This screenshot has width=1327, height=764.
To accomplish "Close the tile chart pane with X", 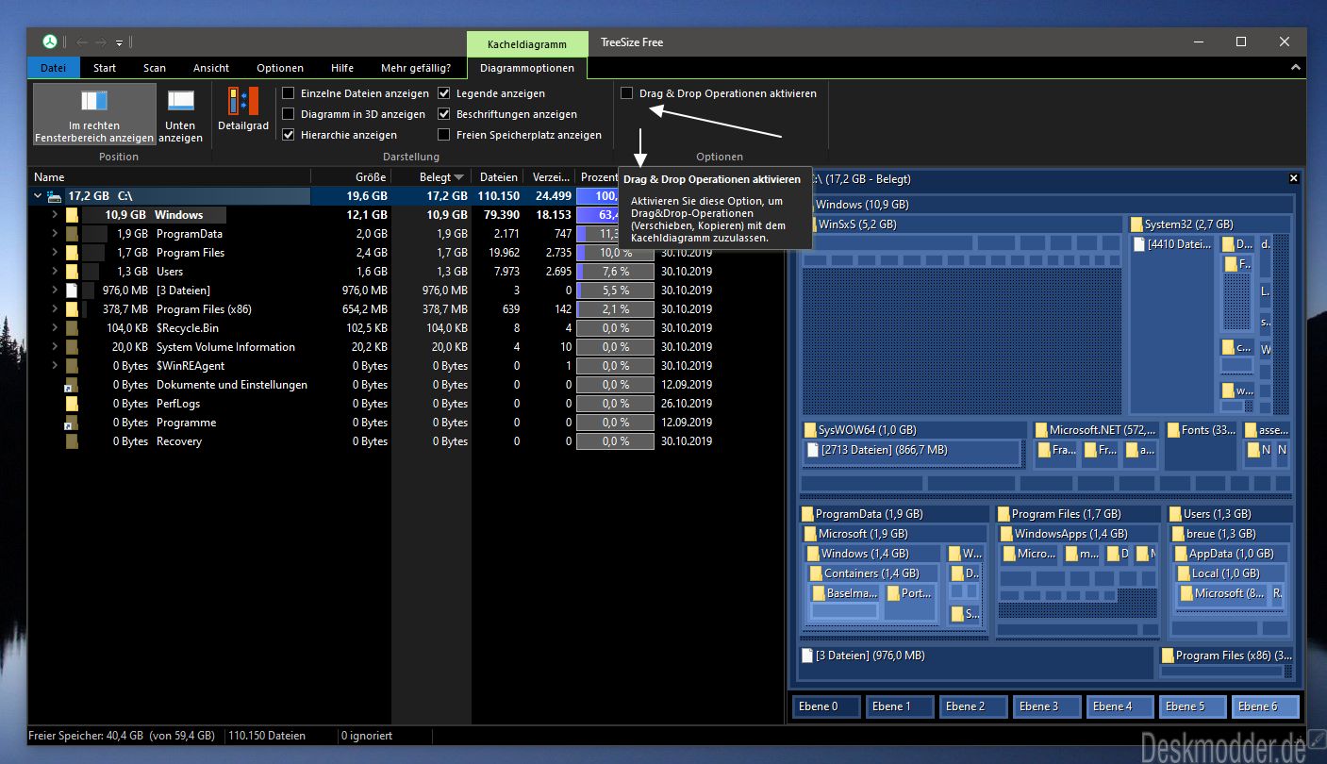I will pyautogui.click(x=1294, y=178).
